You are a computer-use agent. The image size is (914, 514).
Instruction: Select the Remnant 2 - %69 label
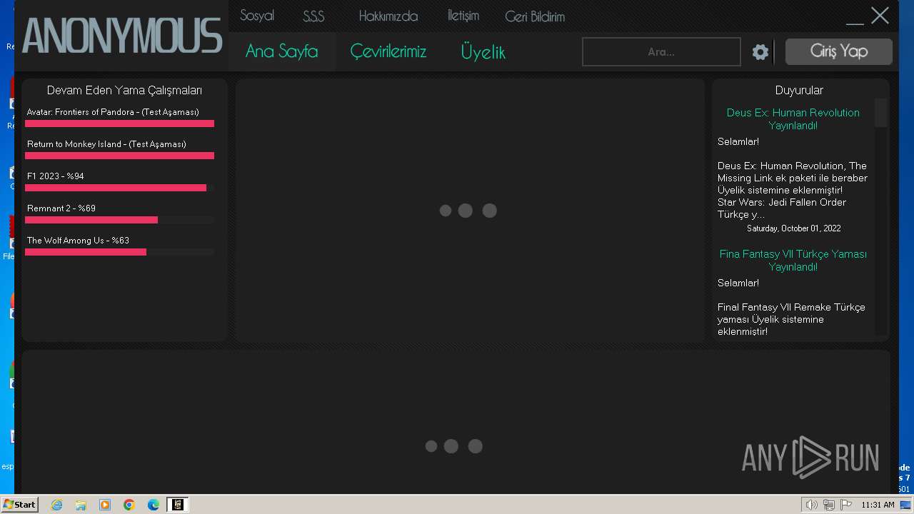pyautogui.click(x=61, y=208)
